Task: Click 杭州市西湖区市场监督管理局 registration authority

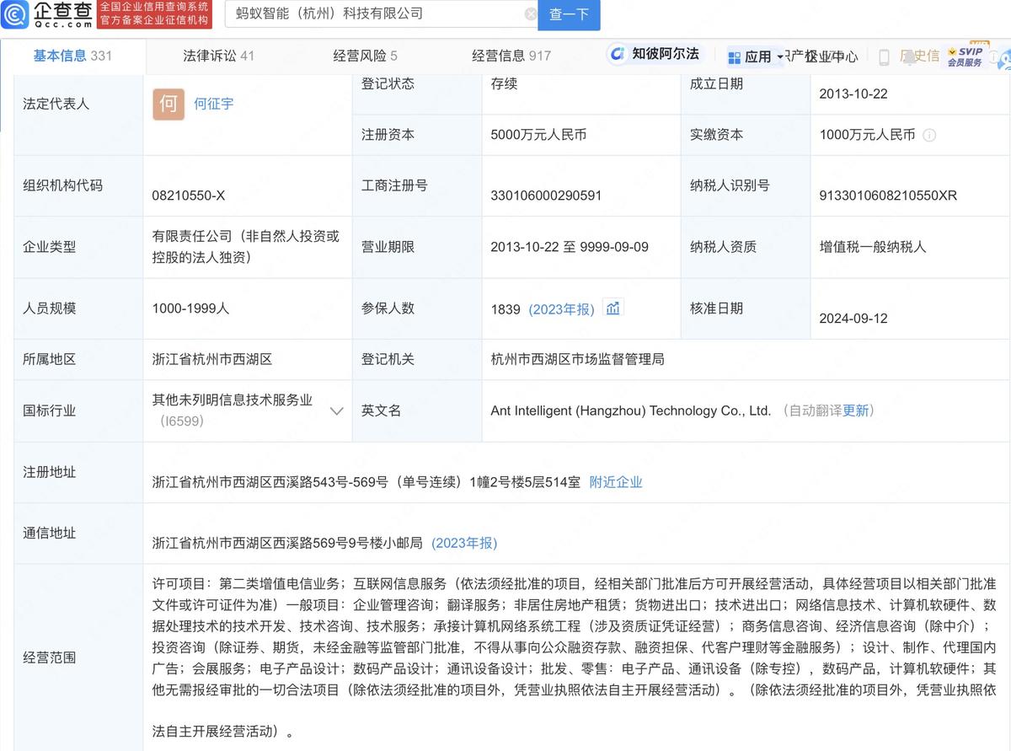Action: [577, 359]
